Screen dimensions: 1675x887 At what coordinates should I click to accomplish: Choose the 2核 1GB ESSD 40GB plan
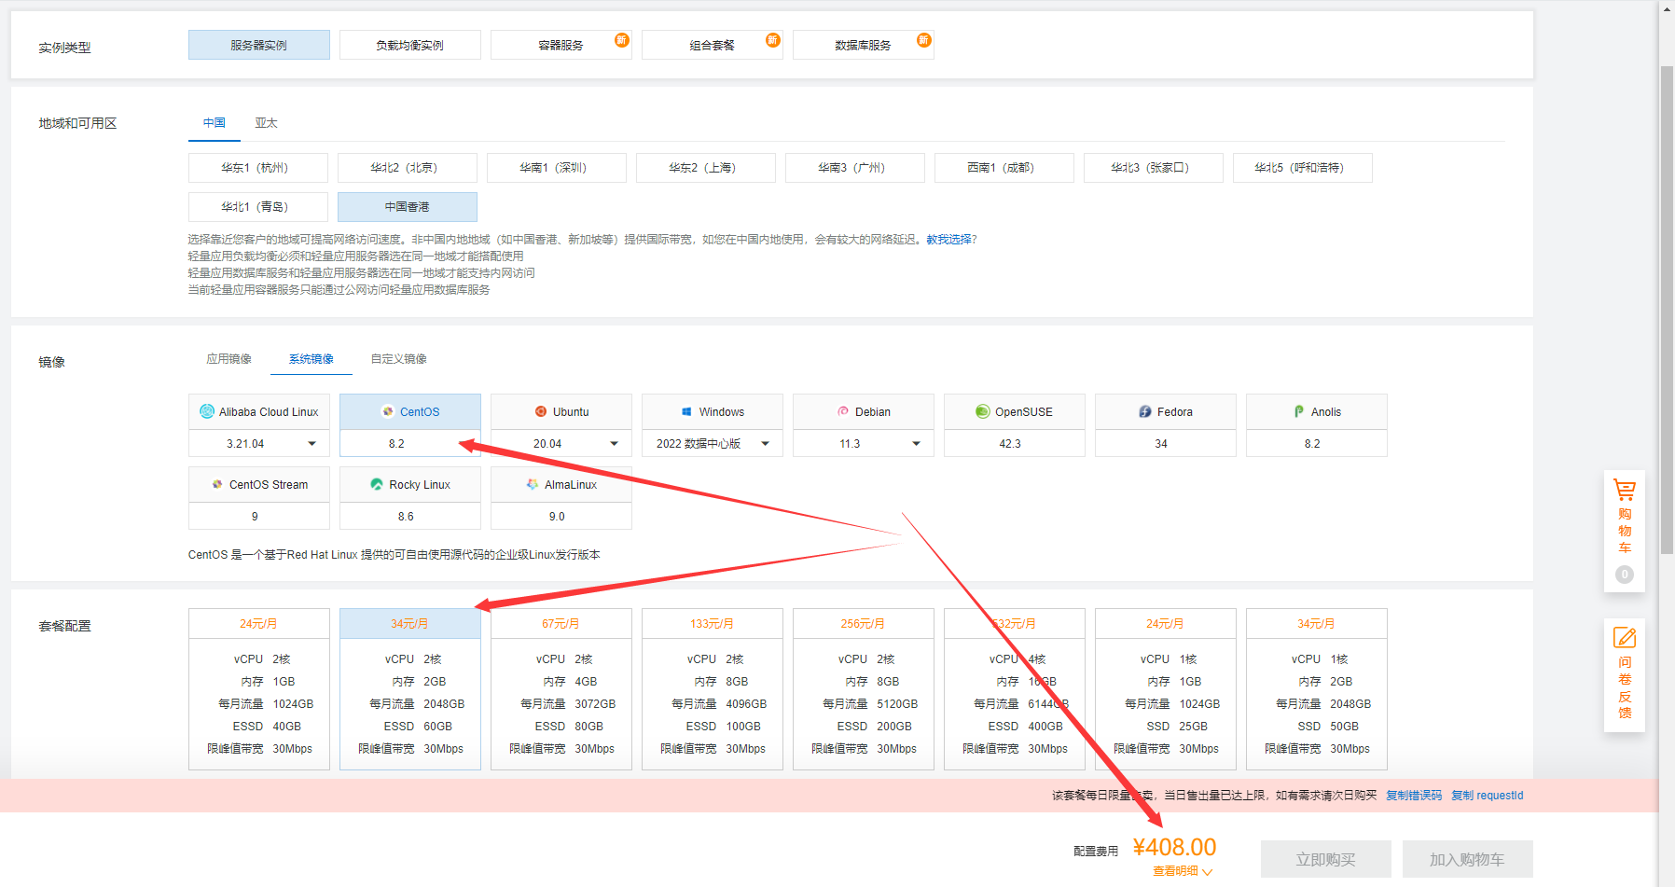pyautogui.click(x=259, y=689)
